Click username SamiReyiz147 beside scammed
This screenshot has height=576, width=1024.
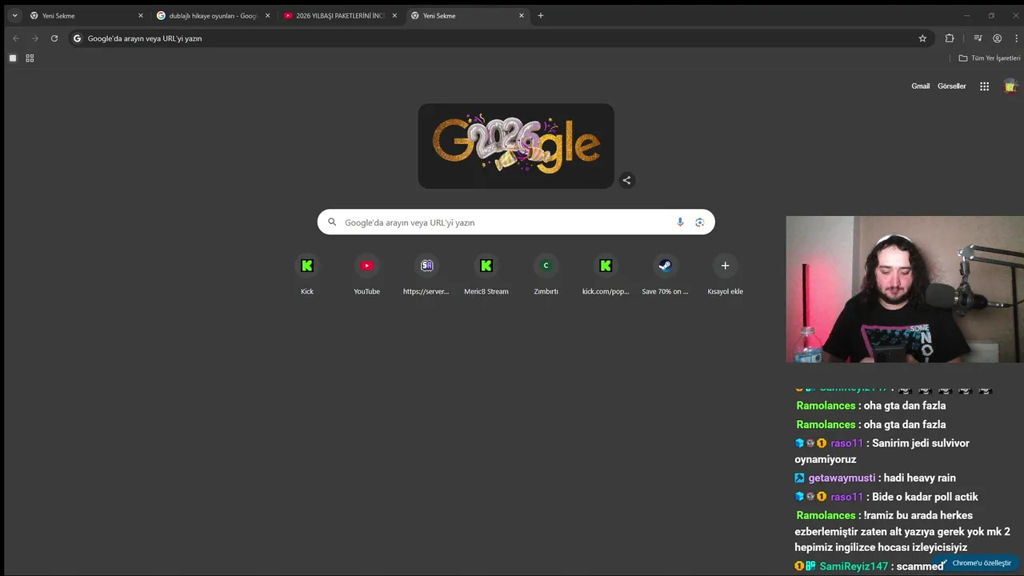click(x=854, y=566)
